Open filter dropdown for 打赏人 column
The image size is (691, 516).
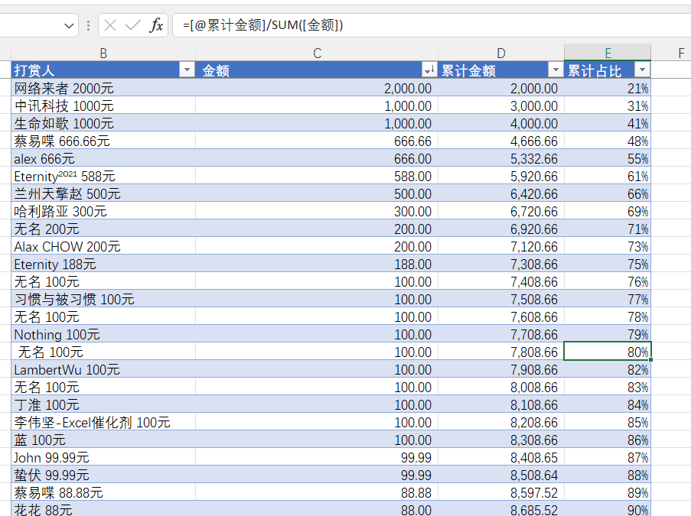[x=187, y=70]
